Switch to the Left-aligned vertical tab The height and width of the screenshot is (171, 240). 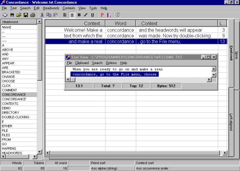pyautogui.click(x=231, y=122)
